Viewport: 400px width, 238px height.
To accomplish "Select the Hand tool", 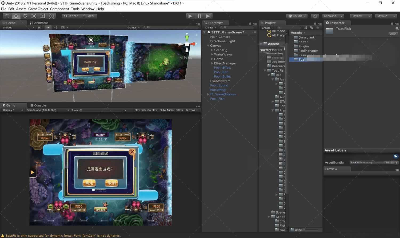I will (x=7, y=16).
